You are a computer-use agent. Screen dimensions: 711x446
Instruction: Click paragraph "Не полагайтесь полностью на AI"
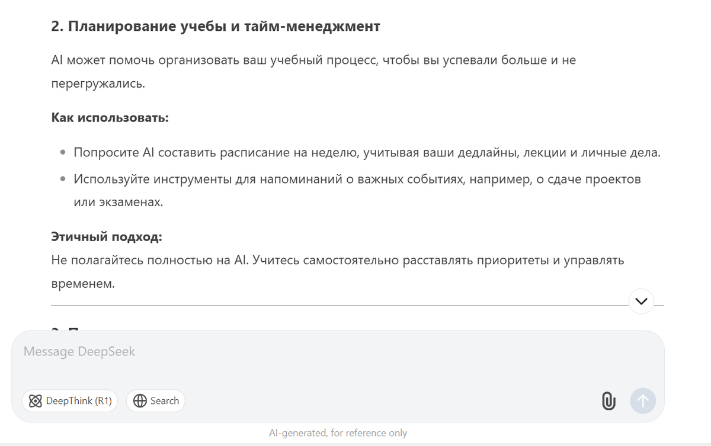(x=338, y=261)
